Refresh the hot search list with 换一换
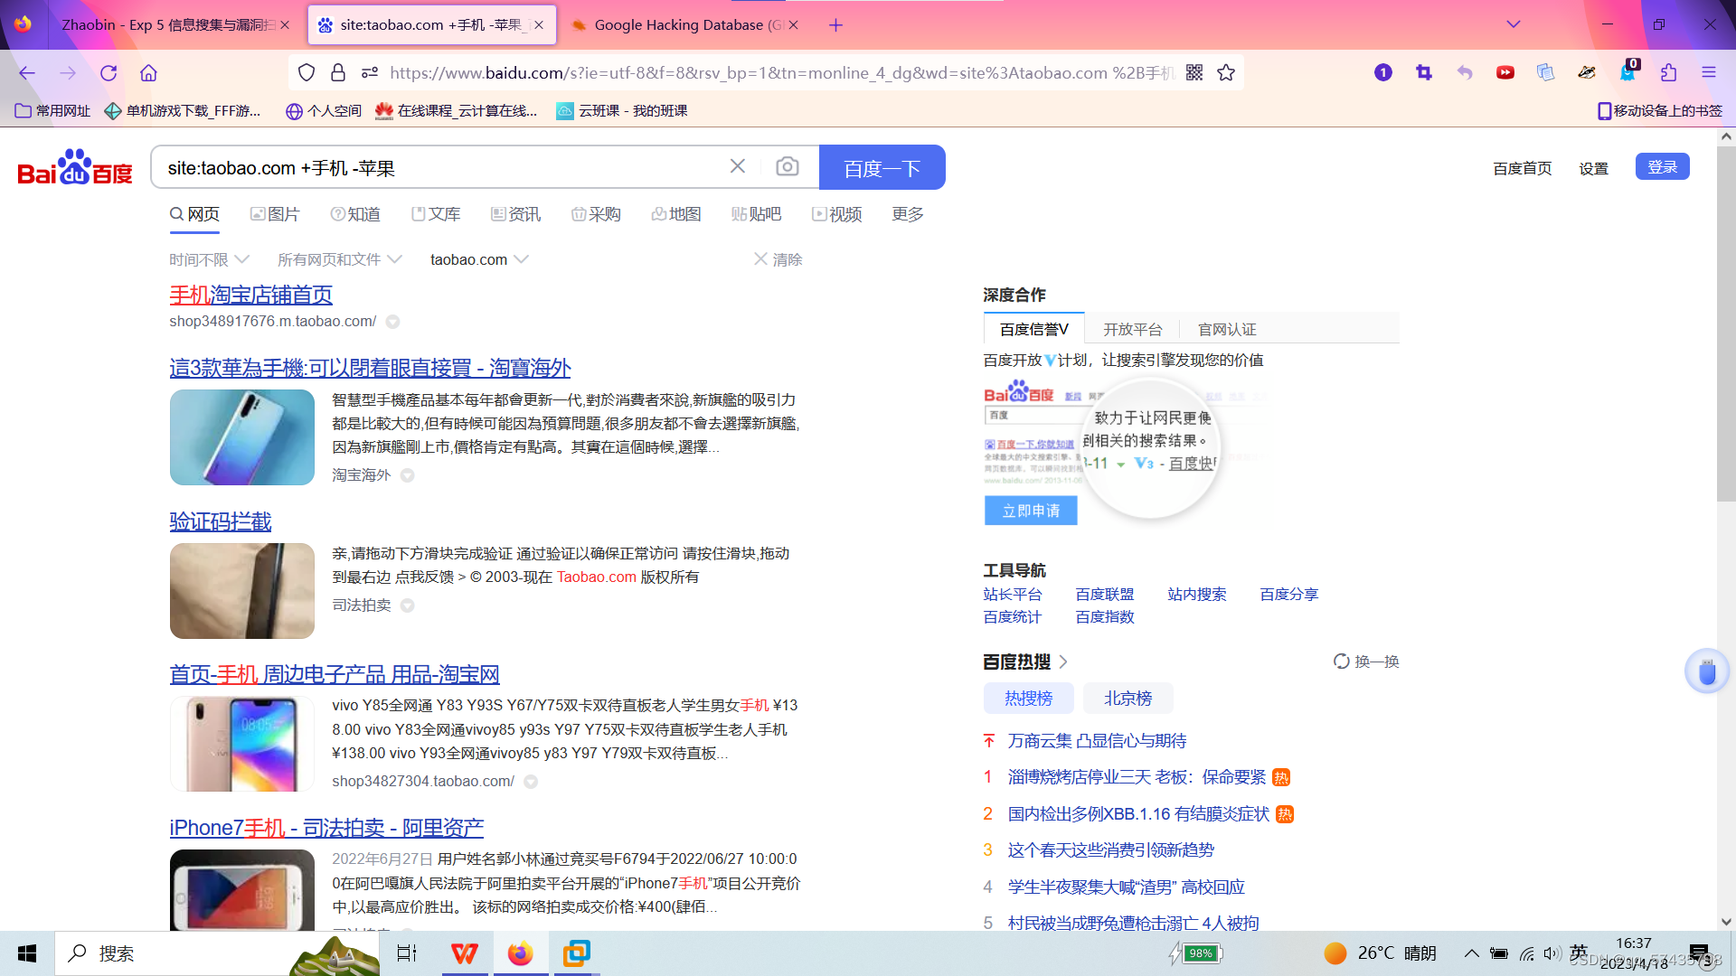 pos(1366,662)
